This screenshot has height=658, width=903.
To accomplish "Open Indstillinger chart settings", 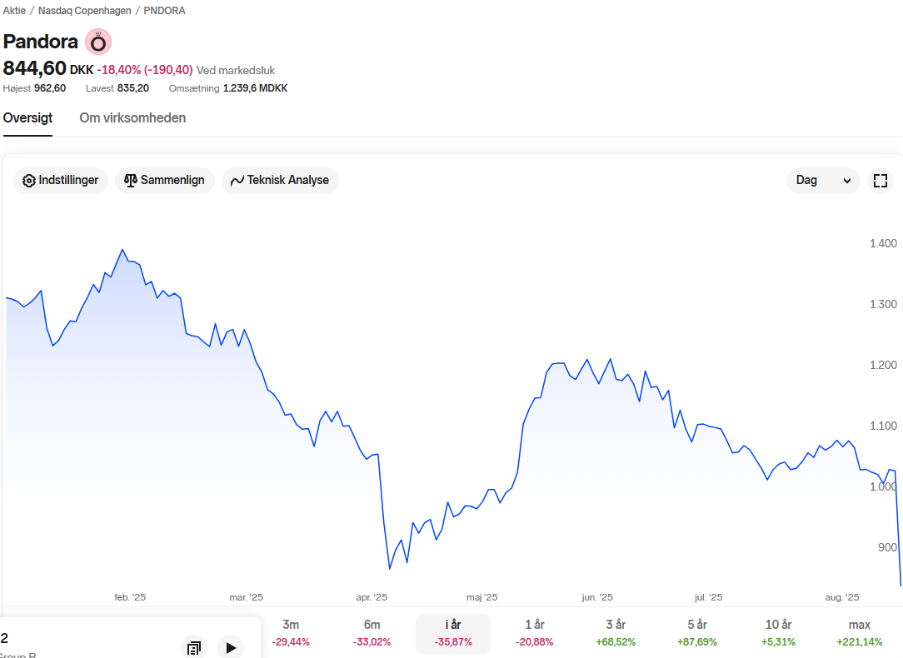I will point(61,180).
